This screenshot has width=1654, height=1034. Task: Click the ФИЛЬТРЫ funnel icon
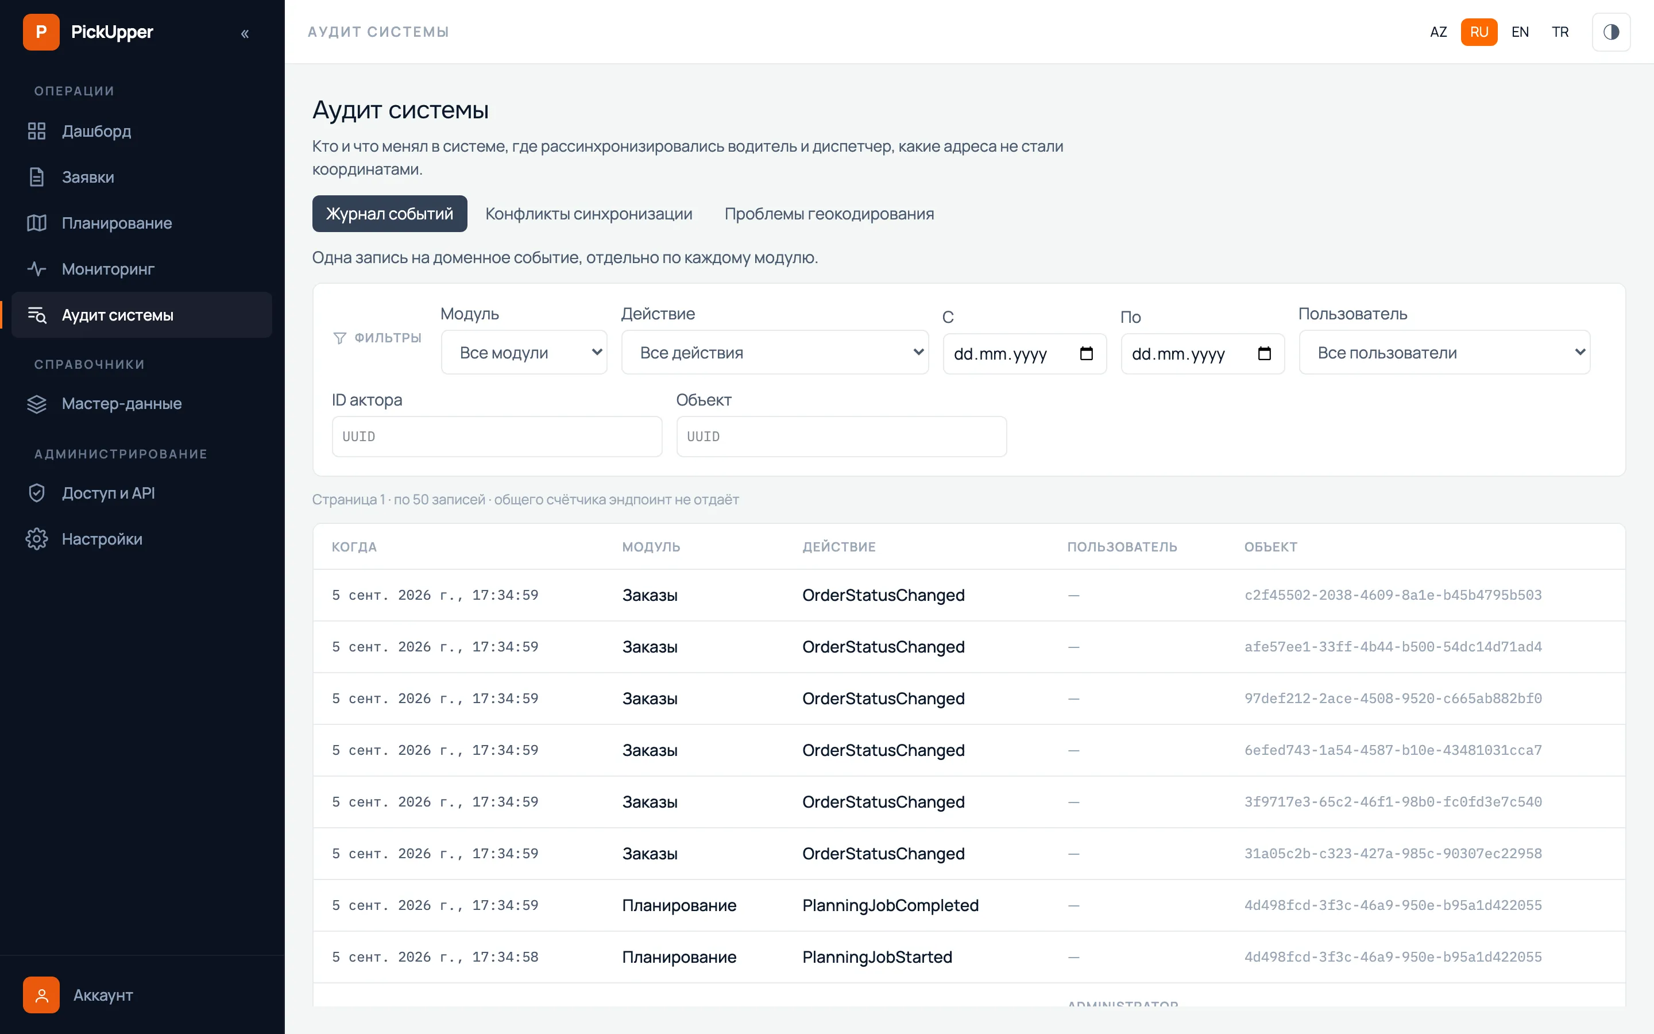pyautogui.click(x=339, y=338)
